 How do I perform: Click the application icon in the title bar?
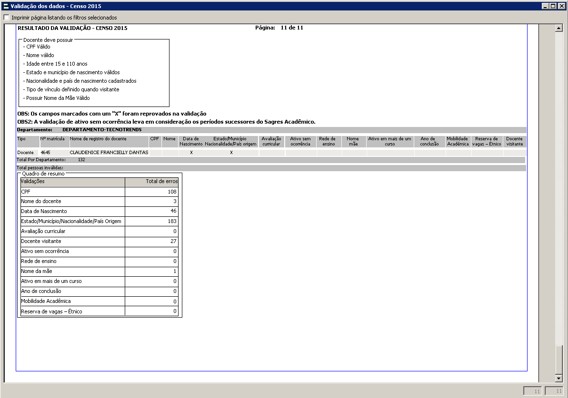[x=5, y=6]
